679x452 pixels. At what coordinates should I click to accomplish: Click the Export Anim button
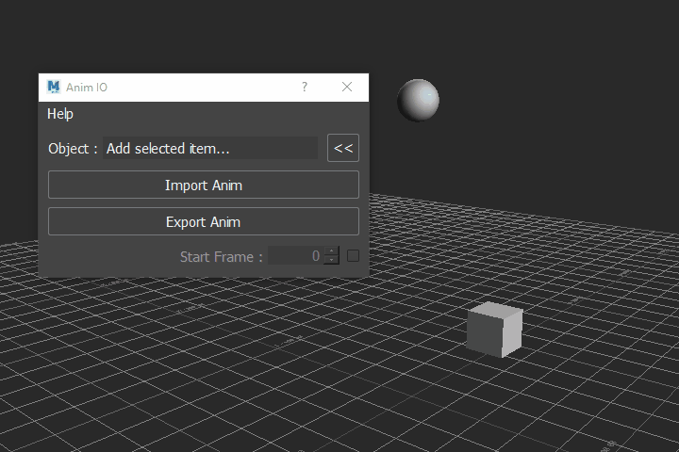[x=204, y=221]
